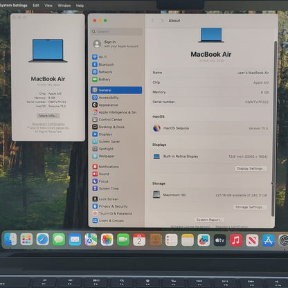Open the System Settings menu

pos(13,6)
